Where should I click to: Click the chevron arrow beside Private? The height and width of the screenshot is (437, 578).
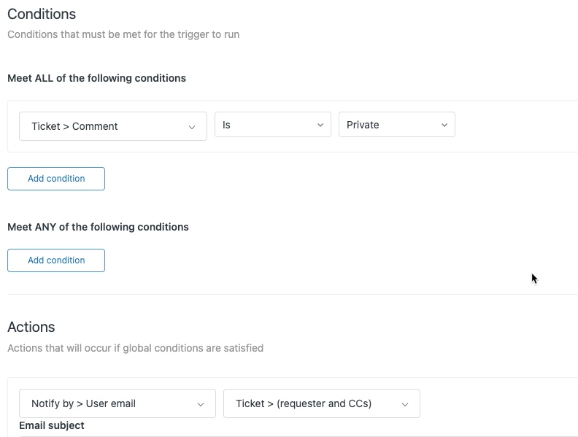tap(444, 125)
